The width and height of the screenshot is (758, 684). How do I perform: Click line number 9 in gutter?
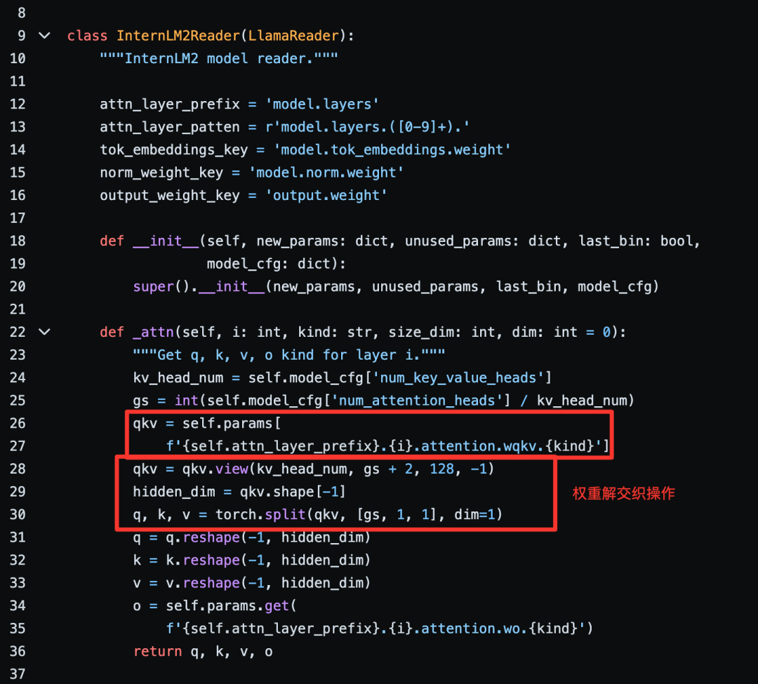pyautogui.click(x=21, y=36)
